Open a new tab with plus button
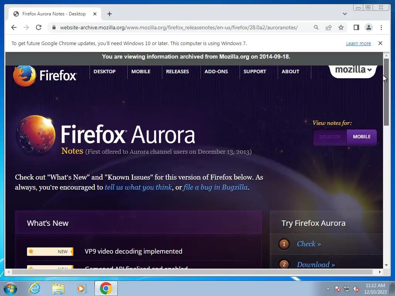The image size is (395, 296). 109,14
